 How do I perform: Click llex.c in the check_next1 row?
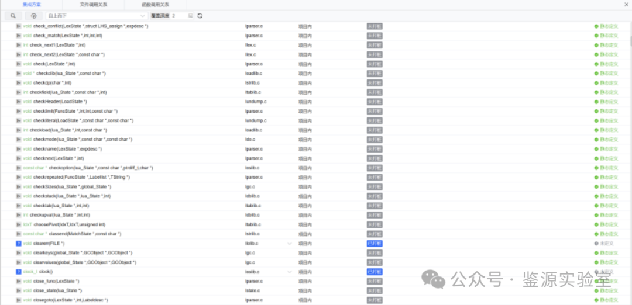250,45
